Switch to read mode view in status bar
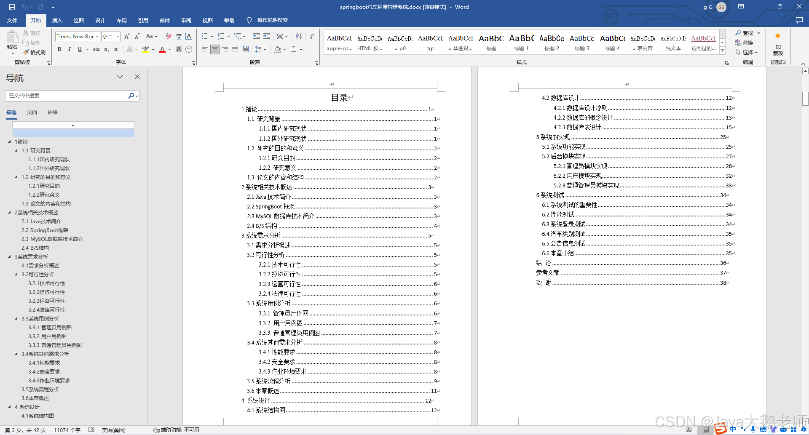This screenshot has width=809, height=435. 688,430
